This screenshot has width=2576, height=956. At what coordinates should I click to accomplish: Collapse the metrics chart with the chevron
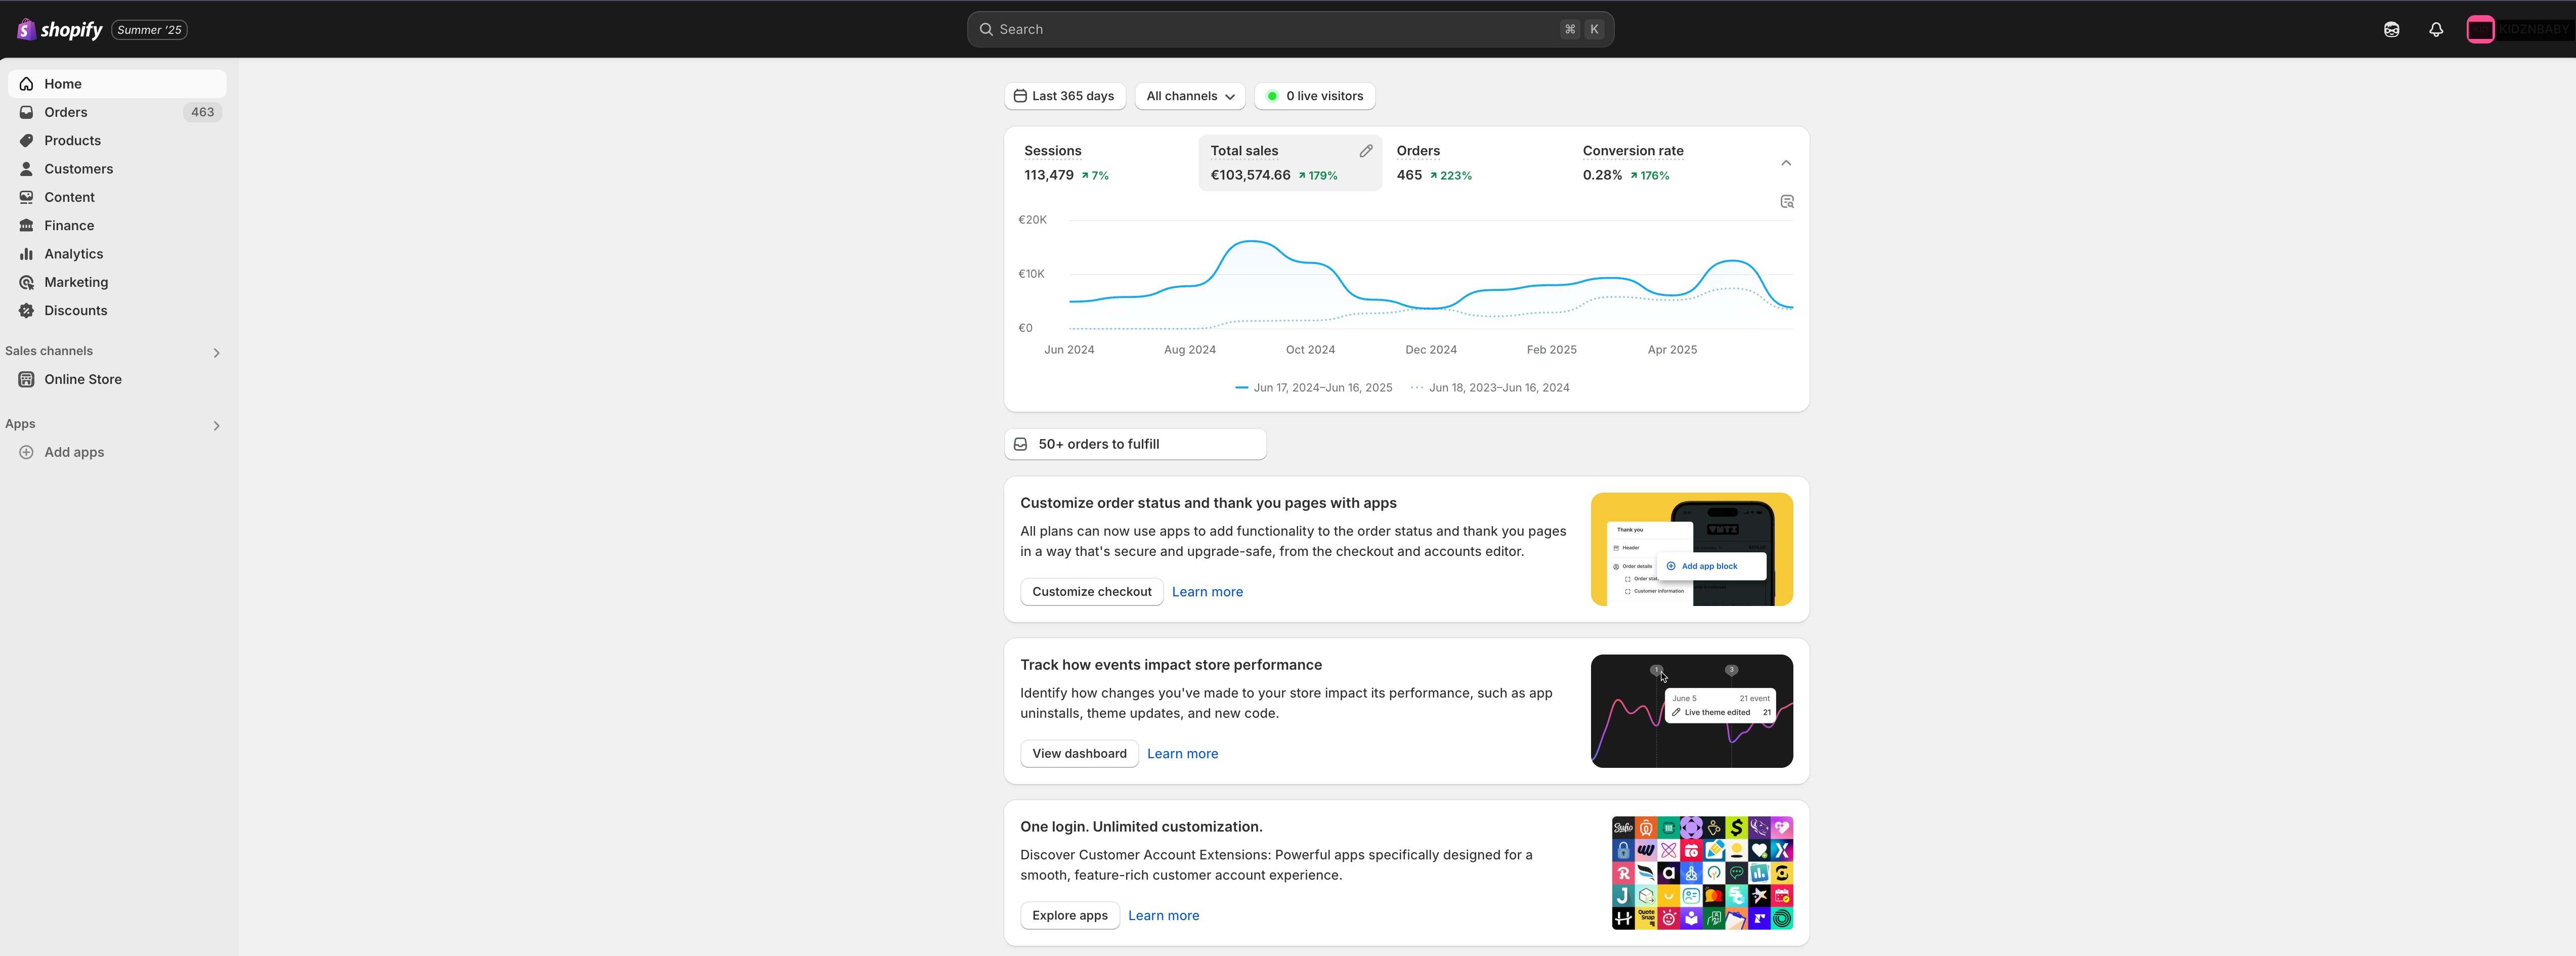[x=1786, y=163]
